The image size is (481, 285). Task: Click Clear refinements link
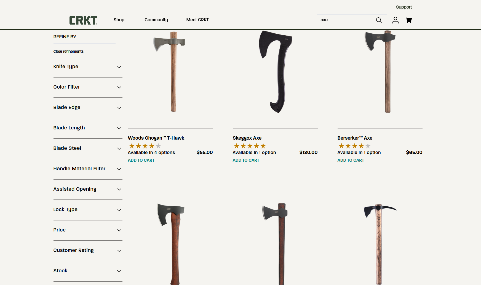68,51
